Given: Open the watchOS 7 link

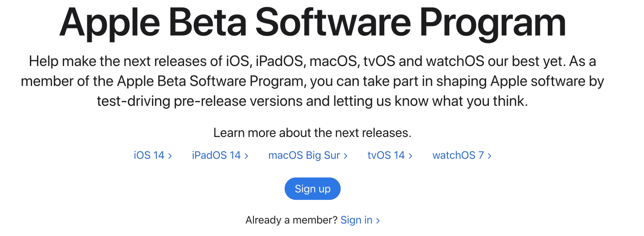Looking at the screenshot, I should 458,155.
